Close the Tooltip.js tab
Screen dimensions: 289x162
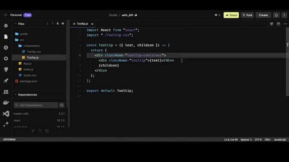click(x=92, y=24)
